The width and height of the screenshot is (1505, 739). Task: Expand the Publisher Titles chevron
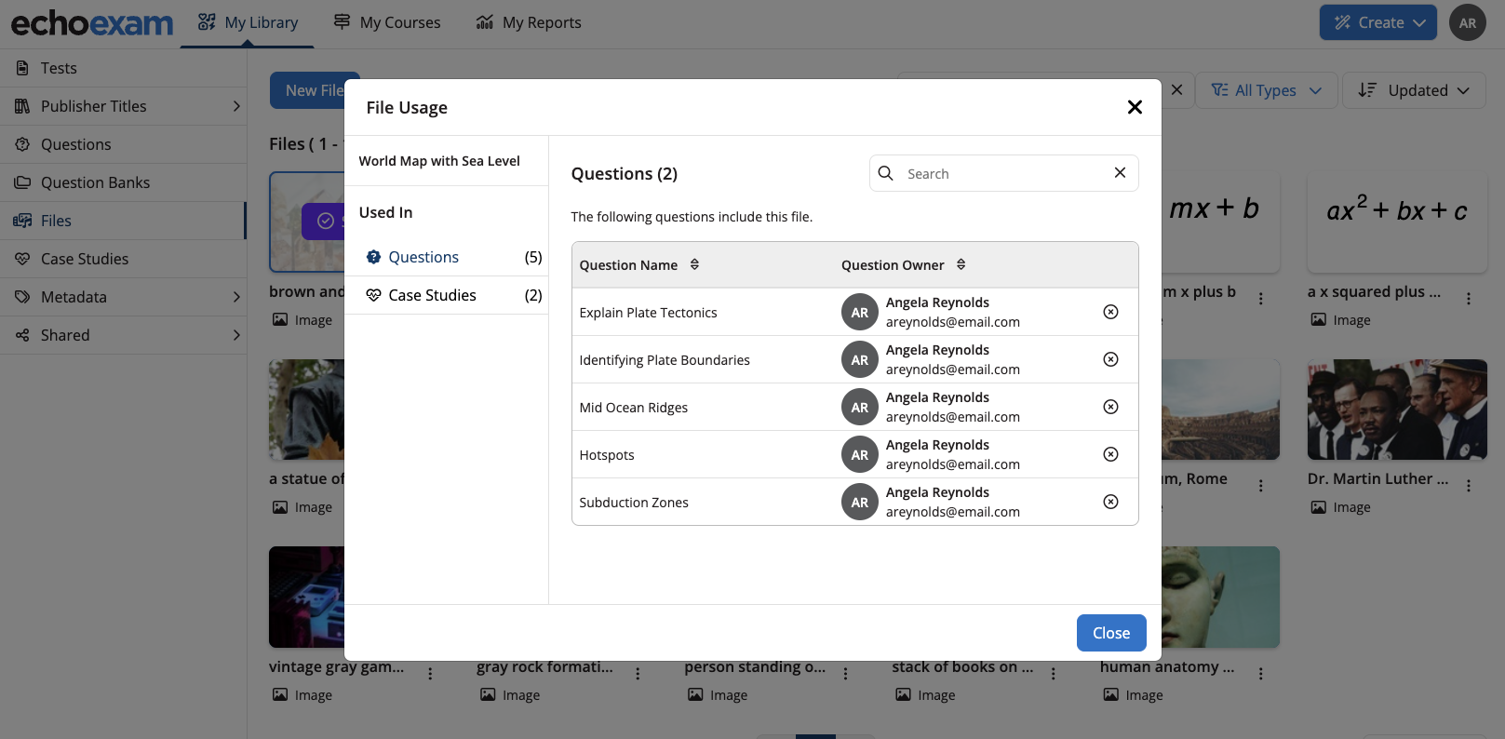(x=236, y=106)
